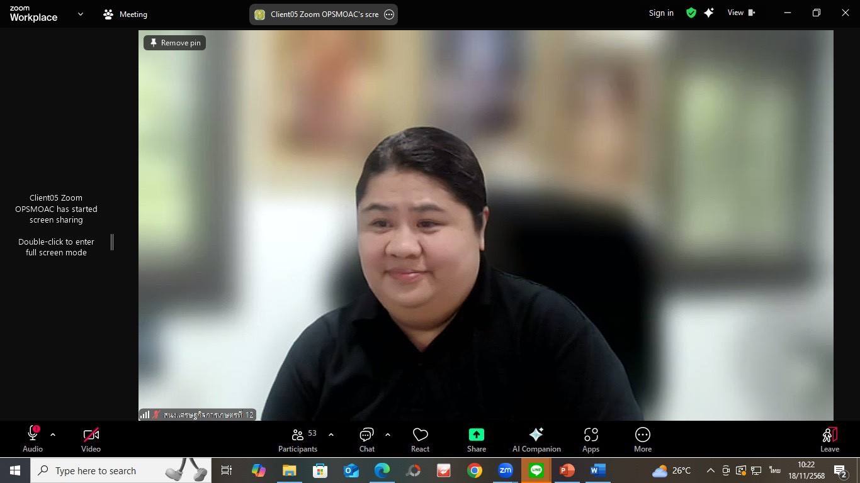This screenshot has height=483, width=860.
Task: Launch the AI Companion
Action: click(x=536, y=440)
